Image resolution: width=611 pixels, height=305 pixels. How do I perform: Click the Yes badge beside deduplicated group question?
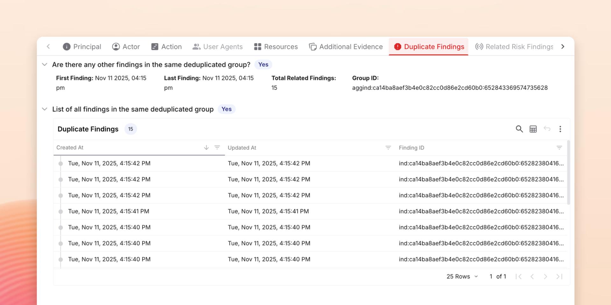[x=263, y=64]
